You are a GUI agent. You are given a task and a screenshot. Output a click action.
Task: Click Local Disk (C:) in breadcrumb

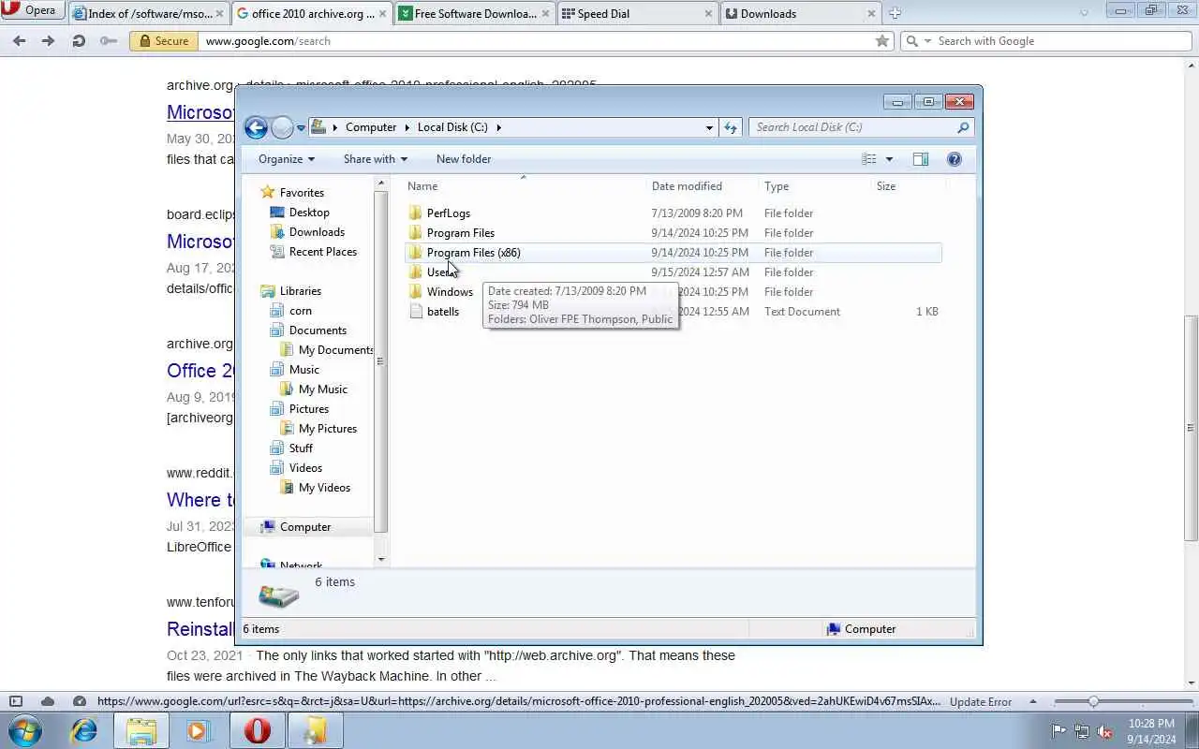click(452, 127)
